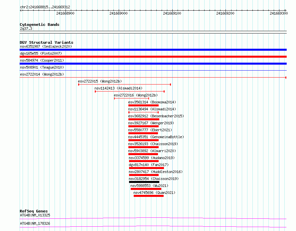Screen dimensions: 296x231
Task: Select esv3682912 (Besenbacher2015) label
Action: click(x=156, y=116)
